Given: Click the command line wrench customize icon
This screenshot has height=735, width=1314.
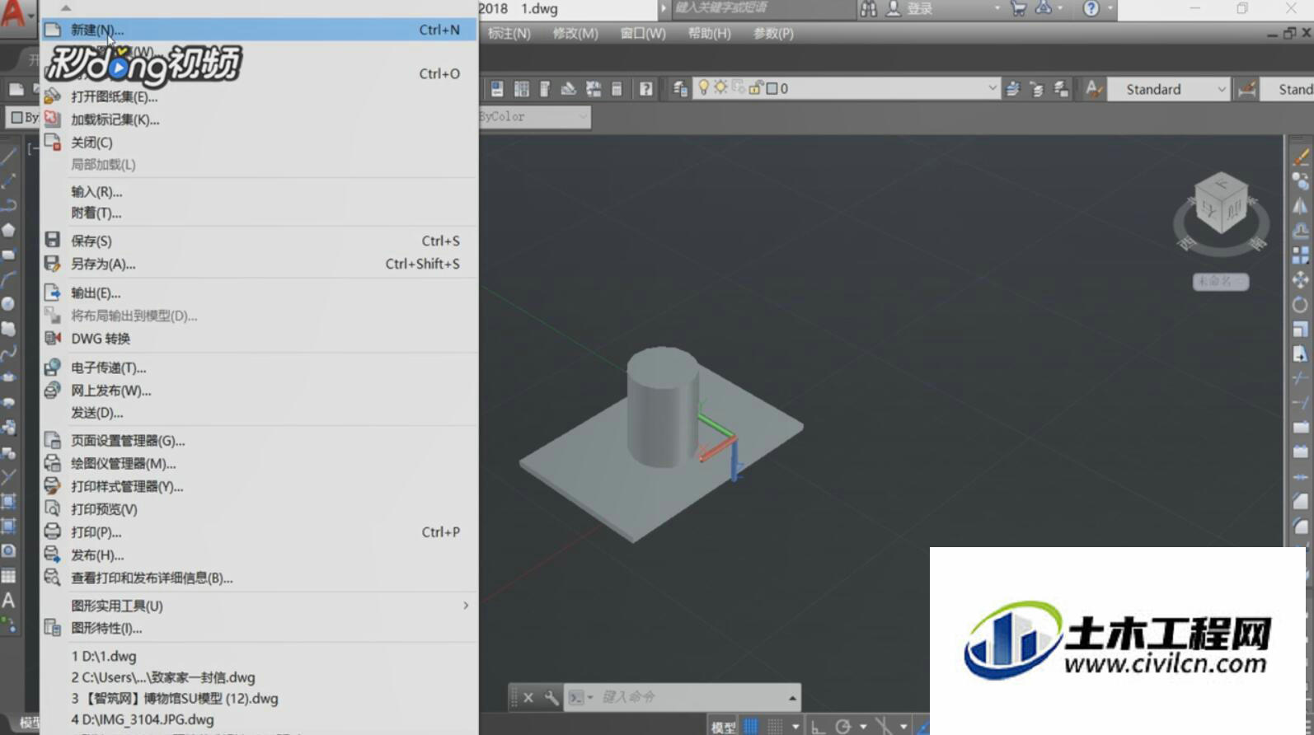Looking at the screenshot, I should pos(551,698).
